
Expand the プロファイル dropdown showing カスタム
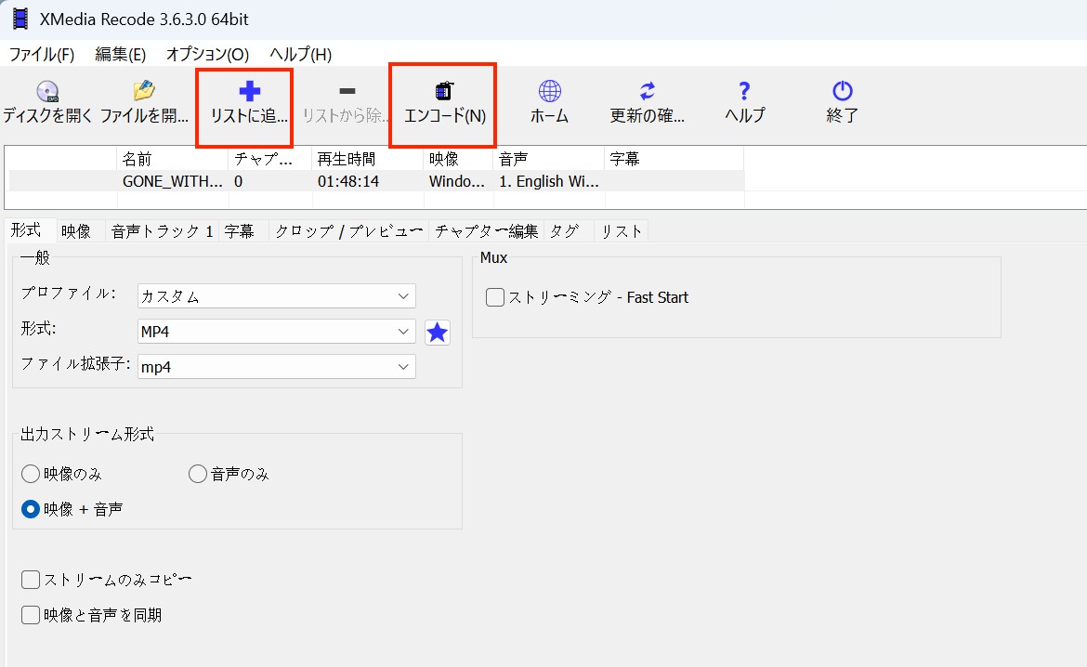tap(277, 296)
